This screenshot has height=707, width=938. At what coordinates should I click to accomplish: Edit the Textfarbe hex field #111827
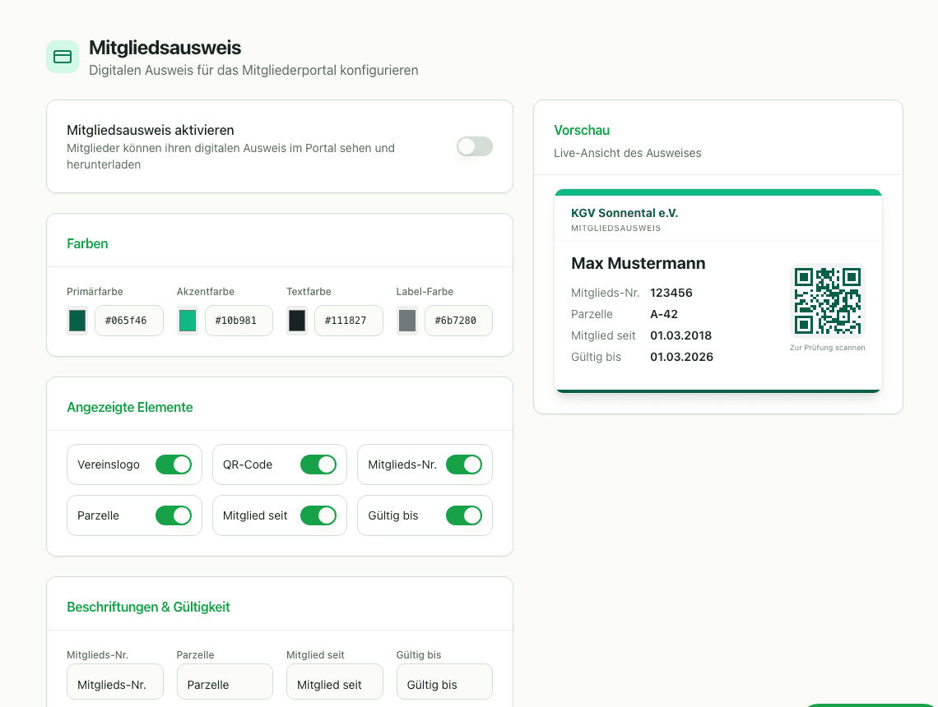[x=349, y=321]
